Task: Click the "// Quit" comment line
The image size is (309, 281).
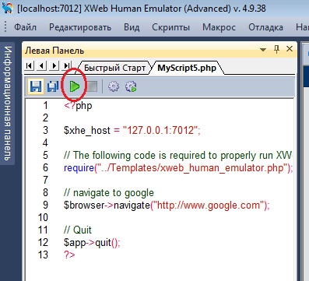Action: (x=78, y=230)
